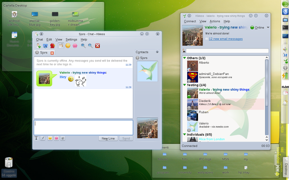
Task: Open the Settings menu in chat window
Action: 71,40
